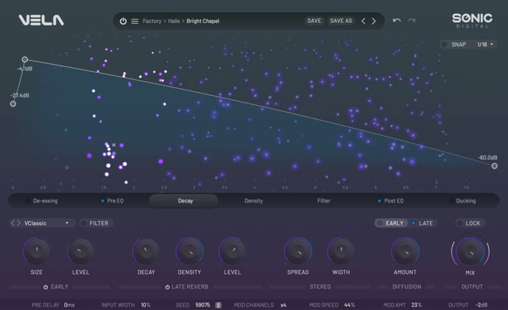508x310 pixels.
Task: Toggle Late Reverb section power icon
Action: click(x=168, y=287)
